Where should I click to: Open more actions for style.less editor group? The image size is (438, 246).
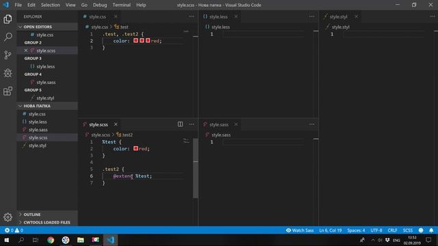click(312, 16)
